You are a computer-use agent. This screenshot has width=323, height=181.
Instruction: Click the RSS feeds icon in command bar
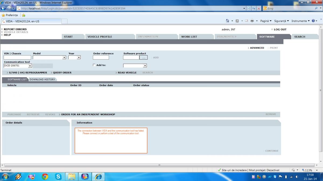237,21
